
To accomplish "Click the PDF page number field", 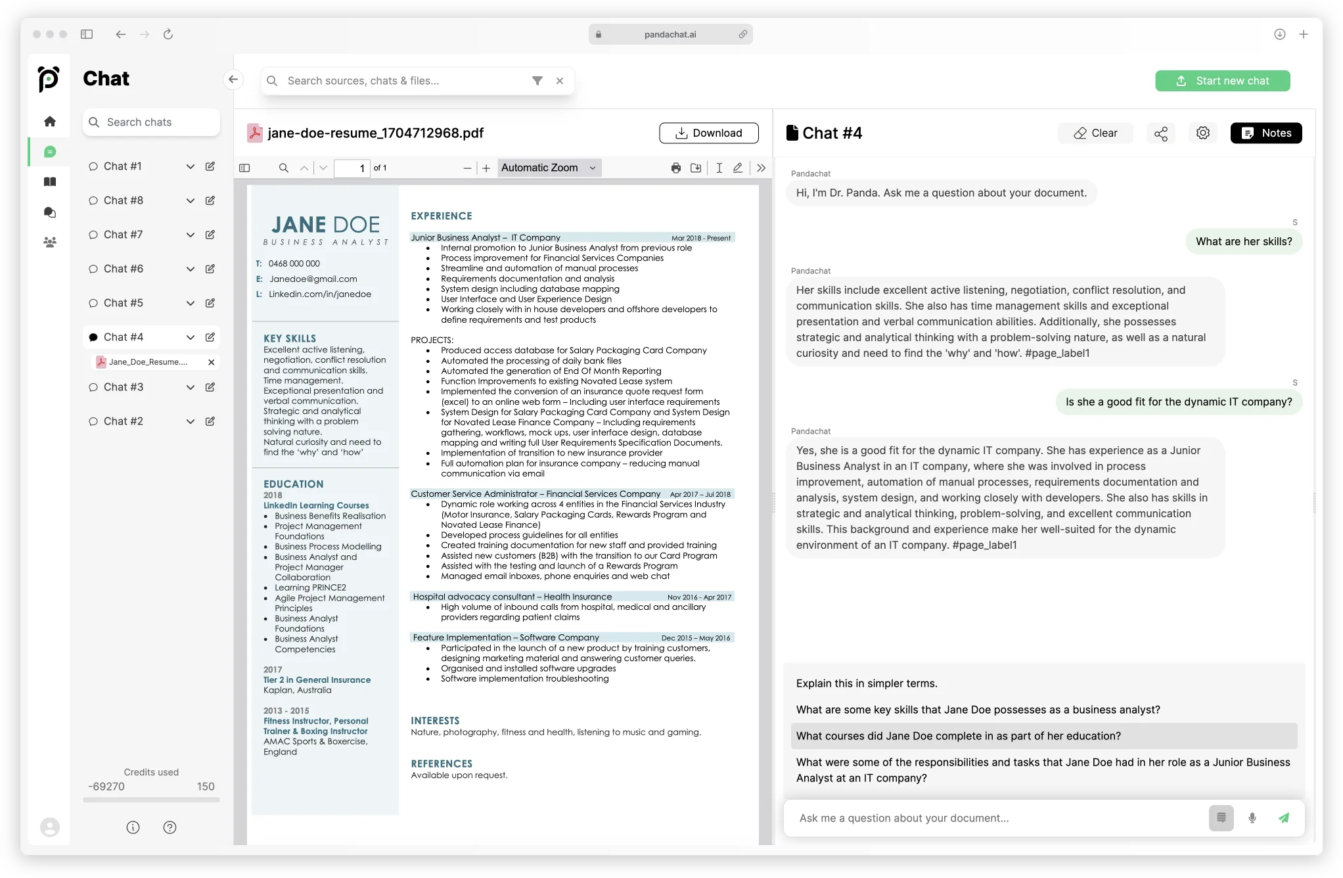I will click(352, 168).
